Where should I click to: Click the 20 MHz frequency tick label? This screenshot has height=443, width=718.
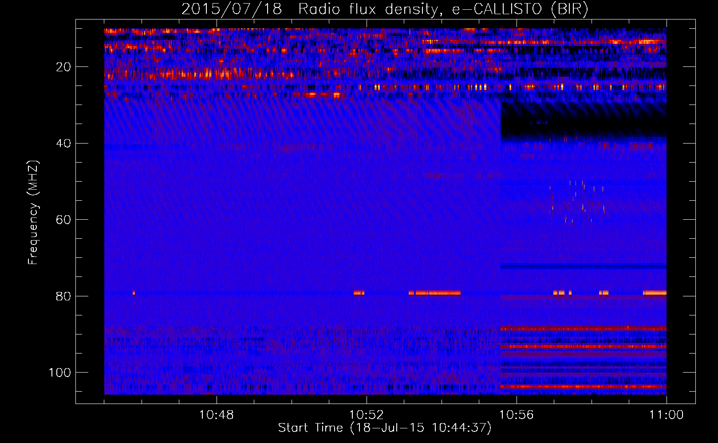tap(63, 67)
